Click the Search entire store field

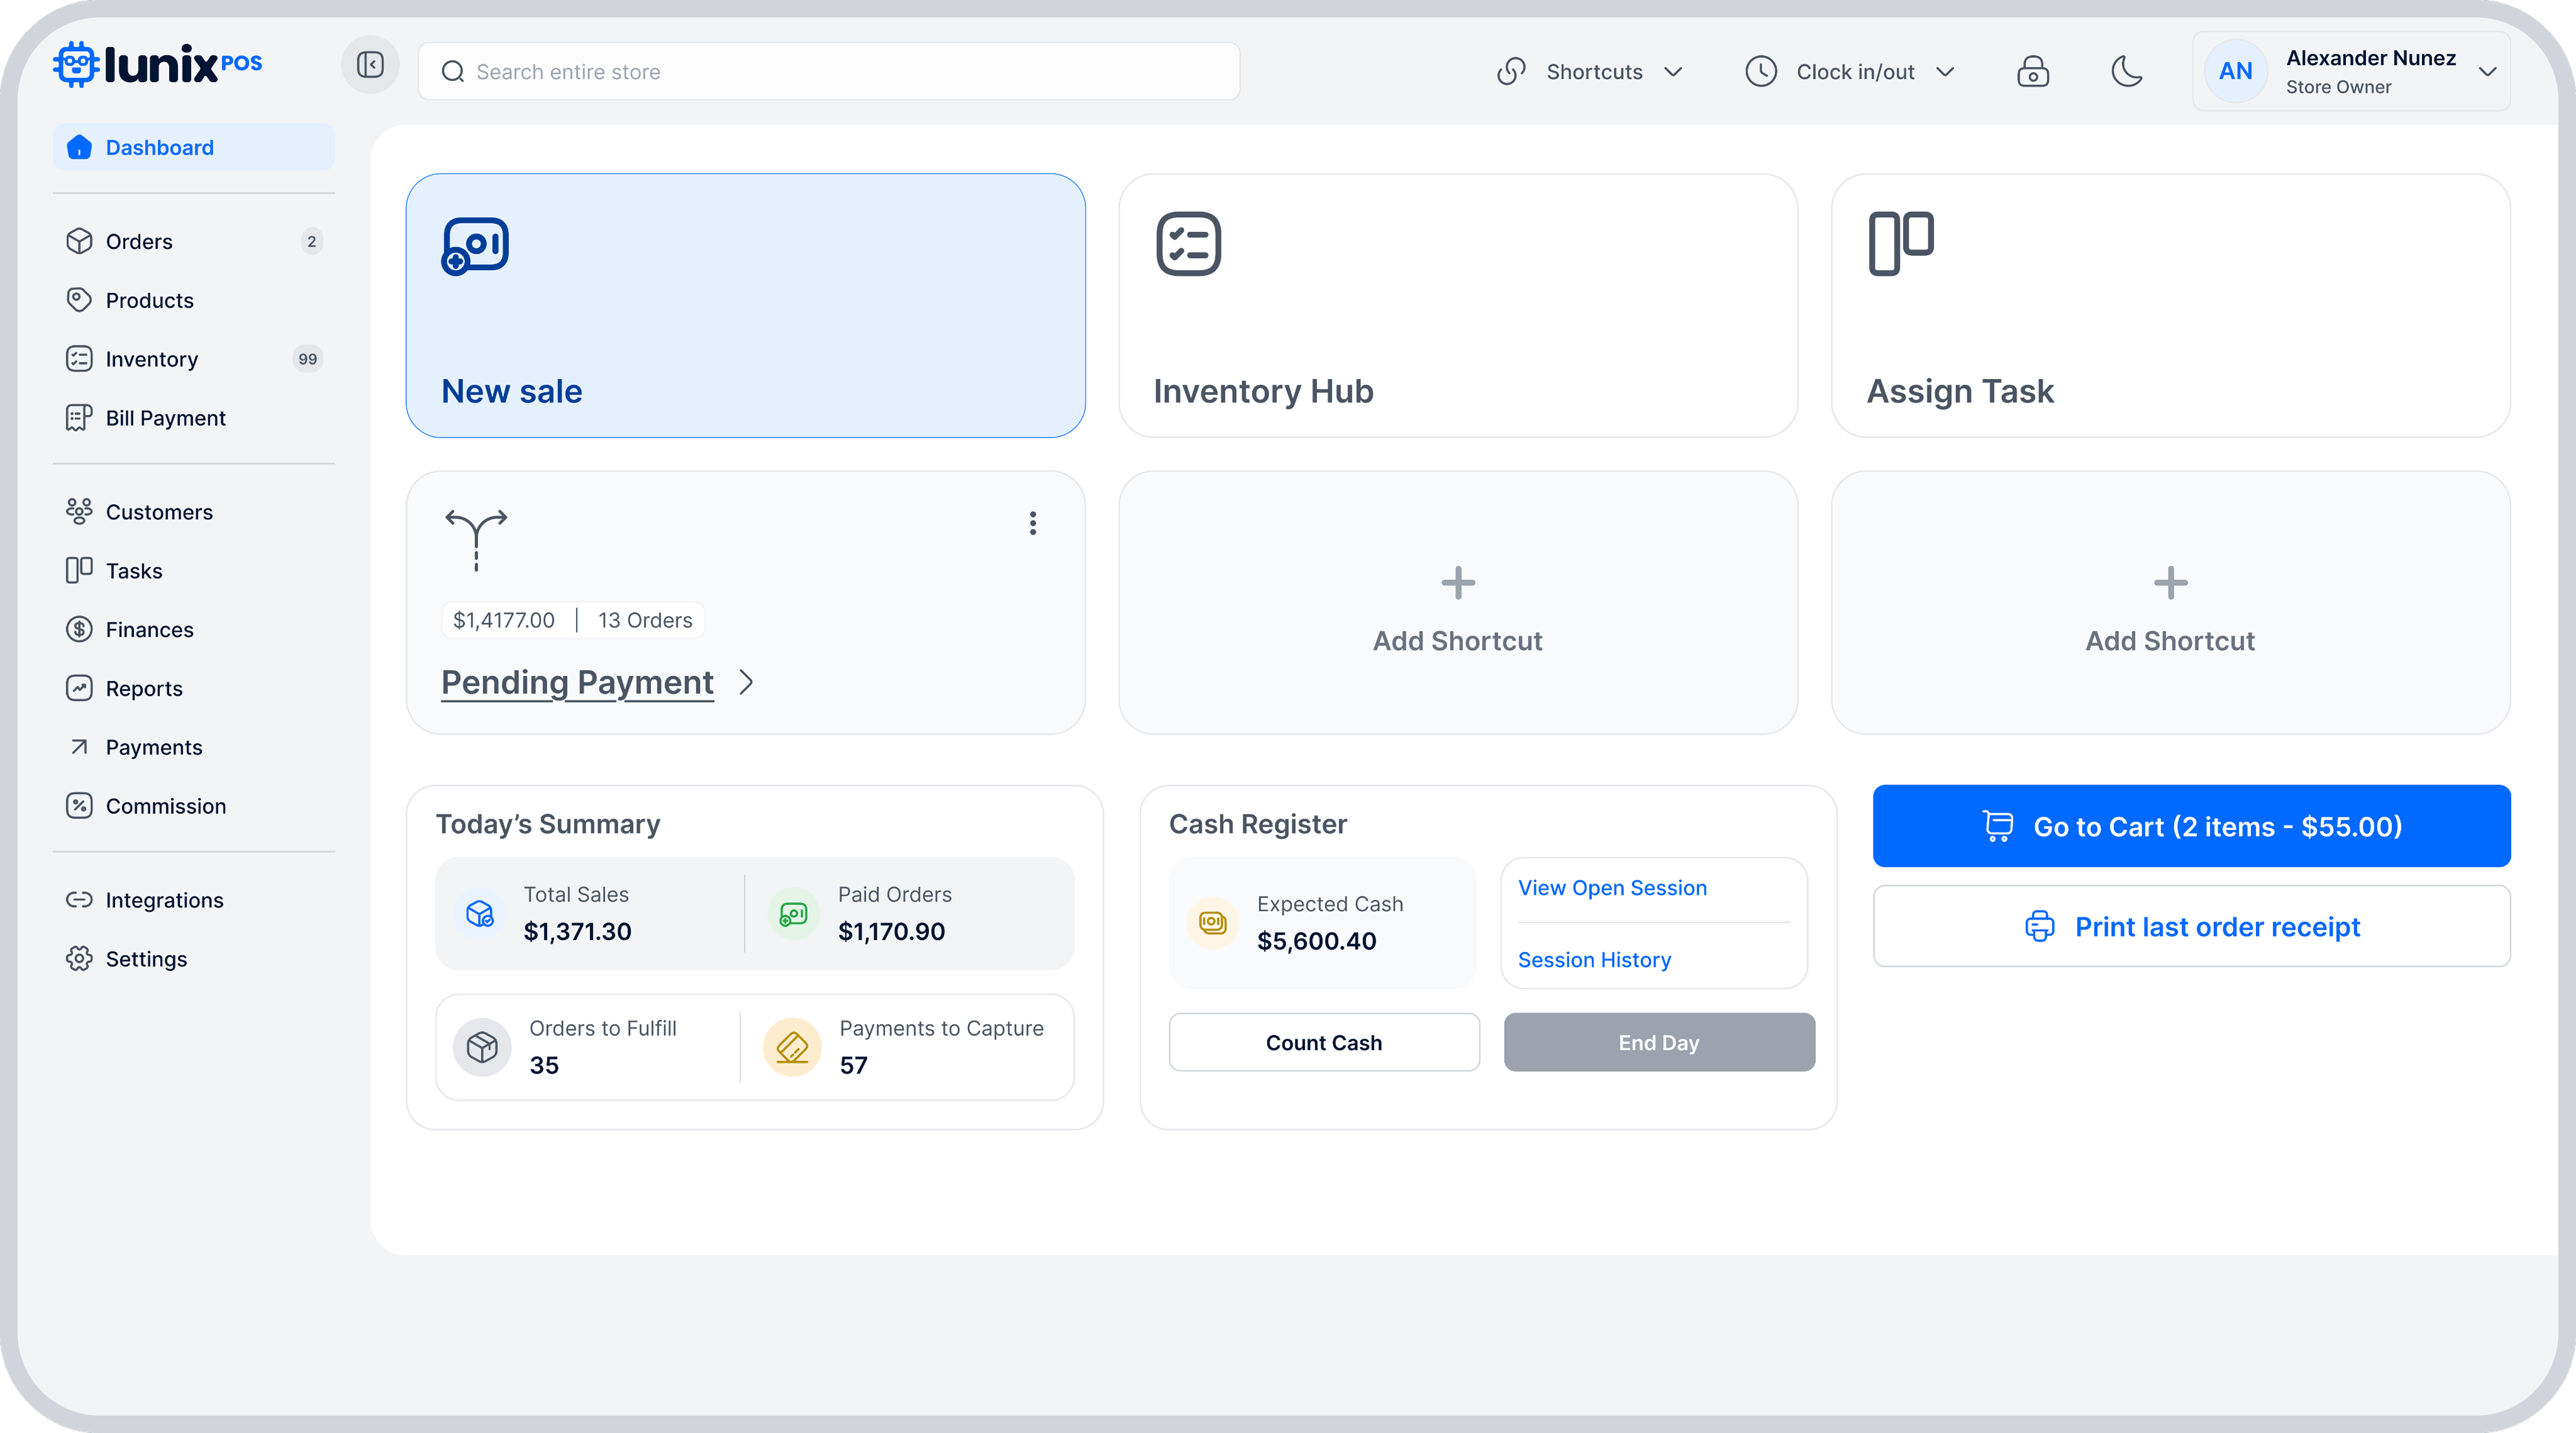coord(830,72)
